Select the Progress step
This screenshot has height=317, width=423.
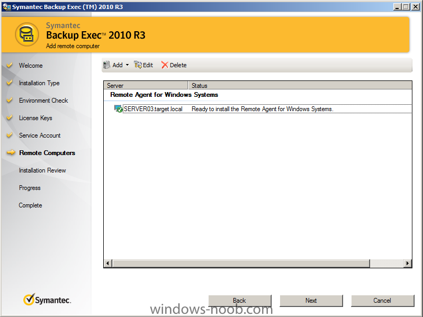pyautogui.click(x=30, y=188)
